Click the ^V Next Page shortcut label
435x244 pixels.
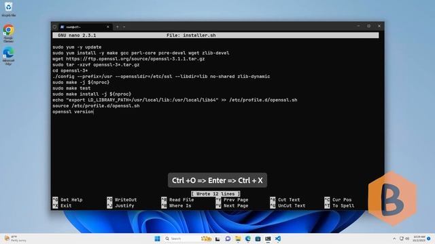232,206
